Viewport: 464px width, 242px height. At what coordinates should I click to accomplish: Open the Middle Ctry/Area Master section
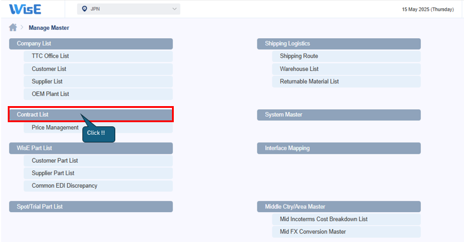pos(339,207)
